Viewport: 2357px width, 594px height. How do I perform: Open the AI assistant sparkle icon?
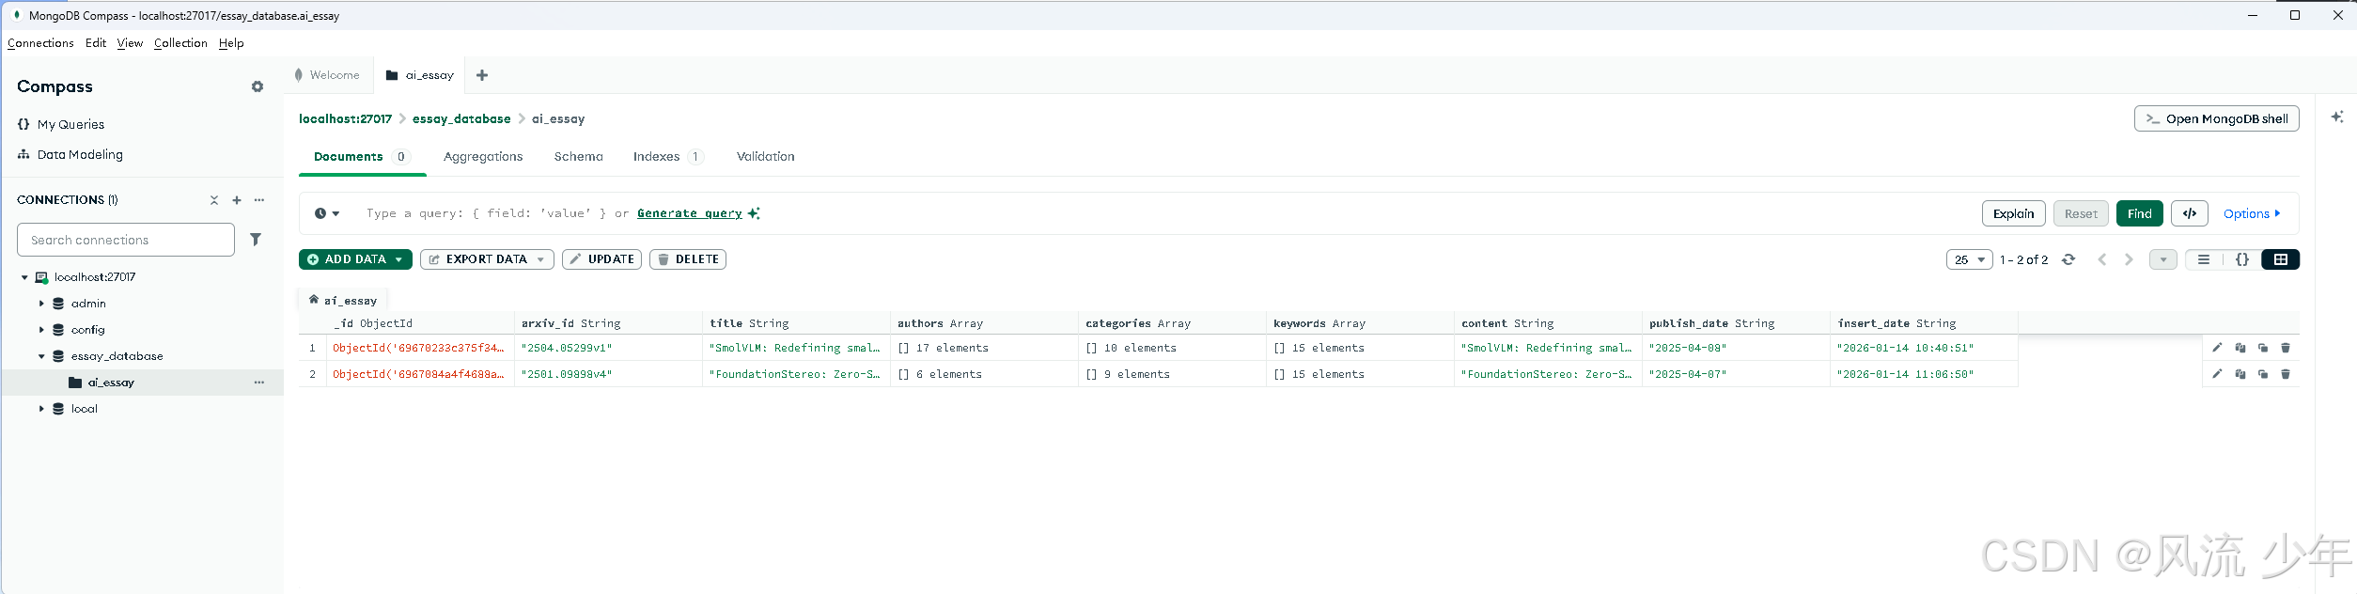pos(2337,117)
